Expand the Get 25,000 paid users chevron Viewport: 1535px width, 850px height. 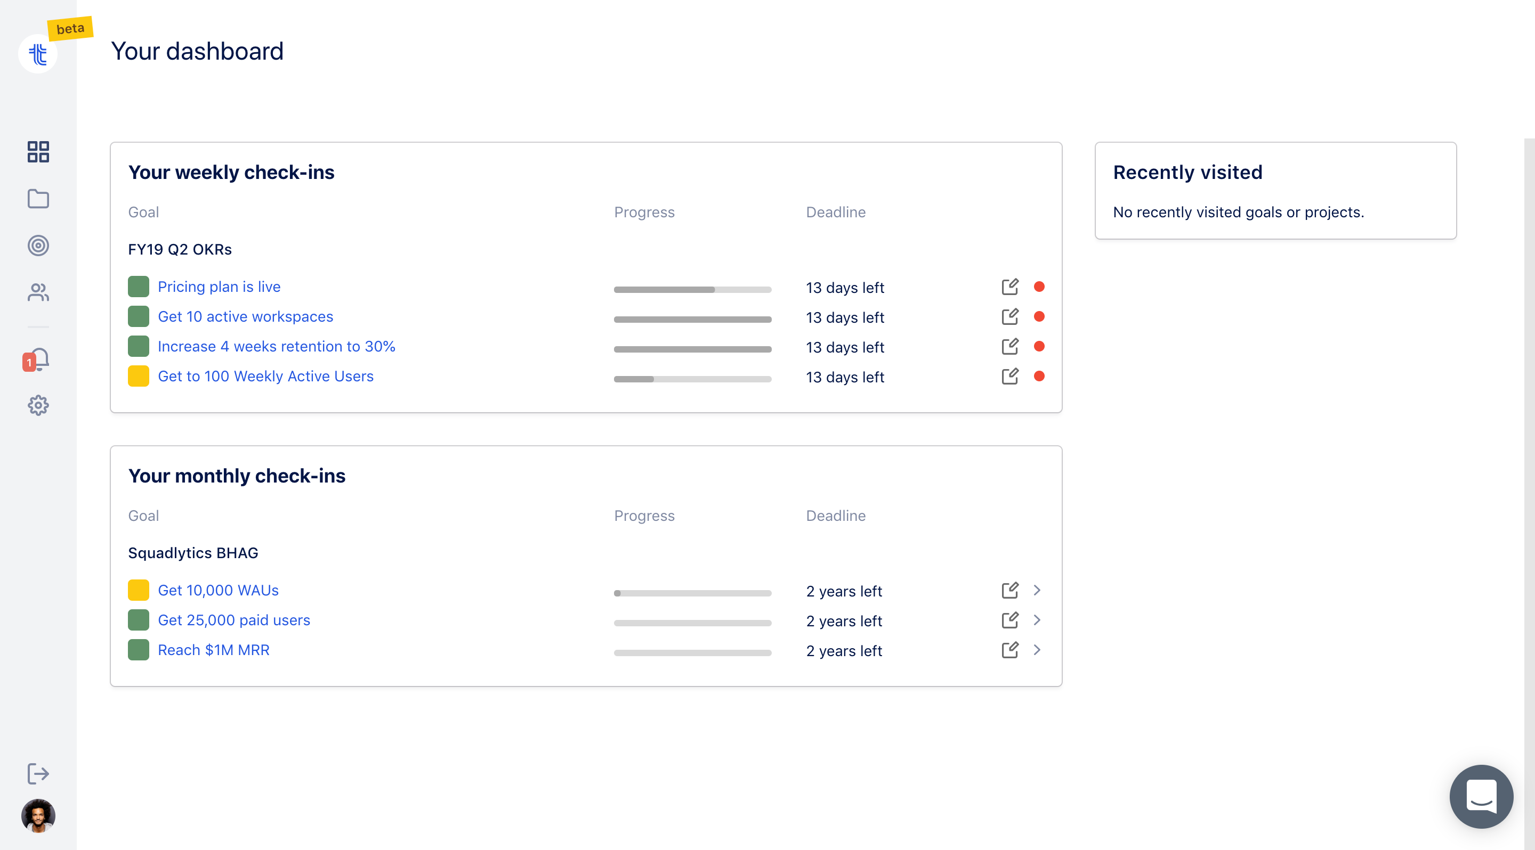(x=1037, y=619)
